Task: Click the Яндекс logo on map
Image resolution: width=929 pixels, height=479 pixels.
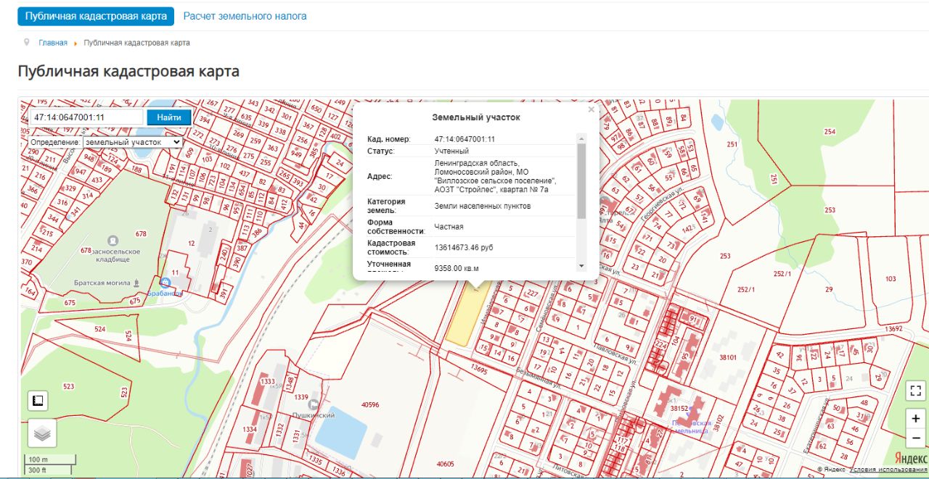Action: [909, 458]
